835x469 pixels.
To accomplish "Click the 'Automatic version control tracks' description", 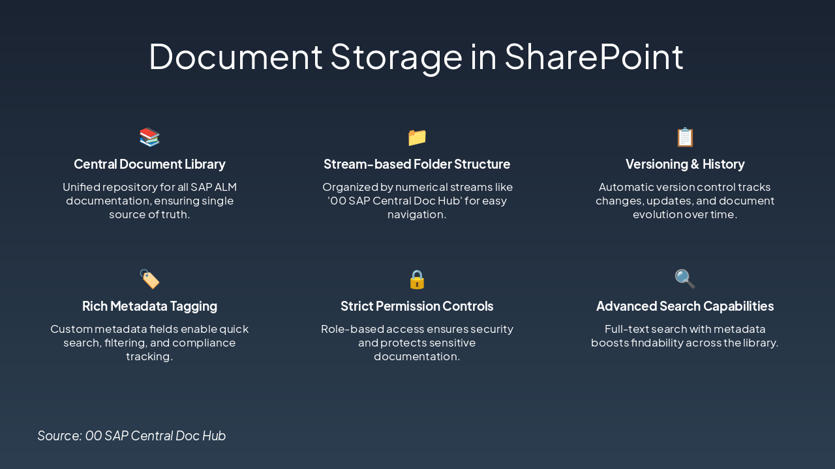I will point(684,201).
